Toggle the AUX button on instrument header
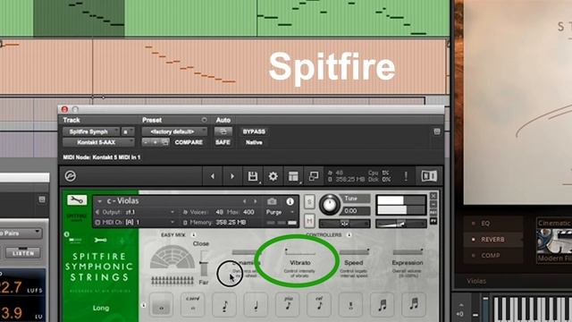 [433, 212]
